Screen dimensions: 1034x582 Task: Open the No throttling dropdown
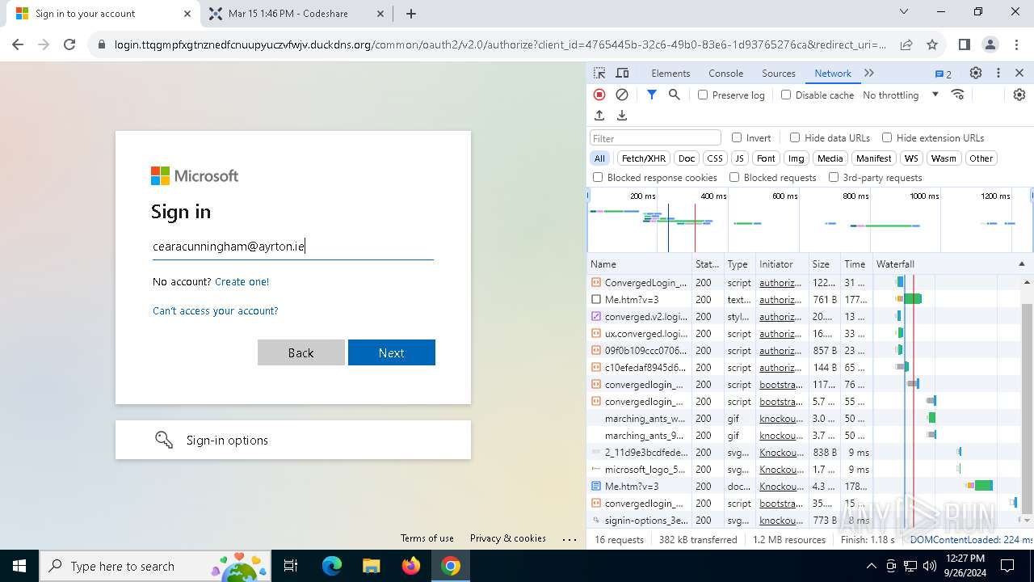click(x=901, y=95)
